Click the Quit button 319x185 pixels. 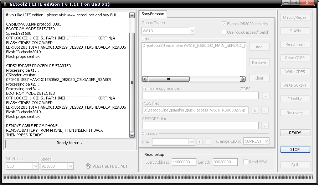[x=295, y=165]
